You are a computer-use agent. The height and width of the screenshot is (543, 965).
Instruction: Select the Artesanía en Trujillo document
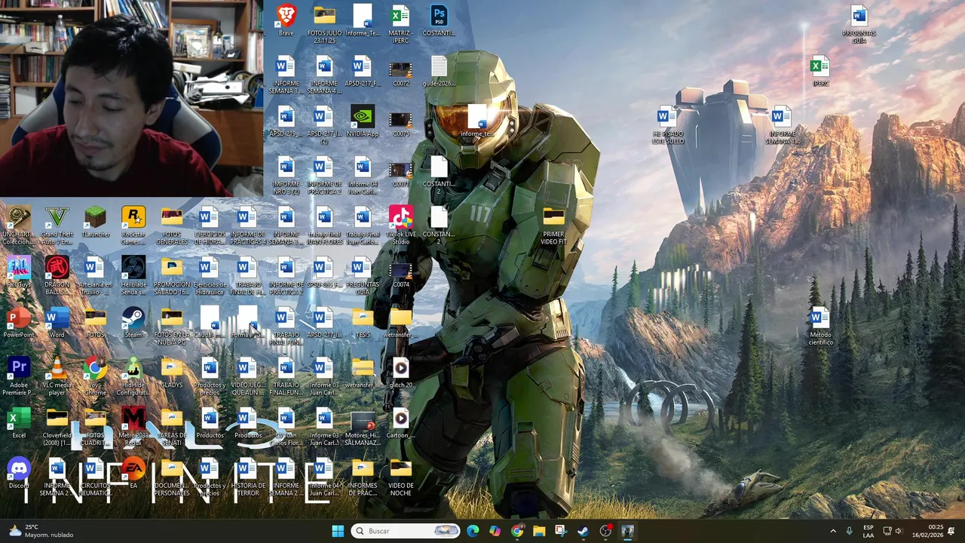95,275
